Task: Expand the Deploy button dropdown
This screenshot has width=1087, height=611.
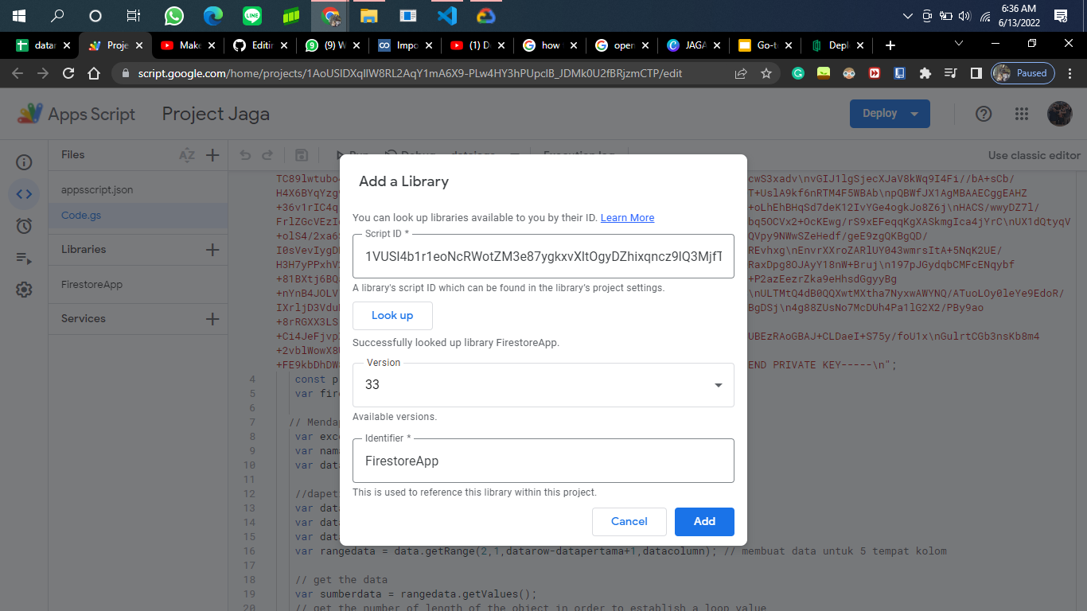Action: click(x=915, y=114)
